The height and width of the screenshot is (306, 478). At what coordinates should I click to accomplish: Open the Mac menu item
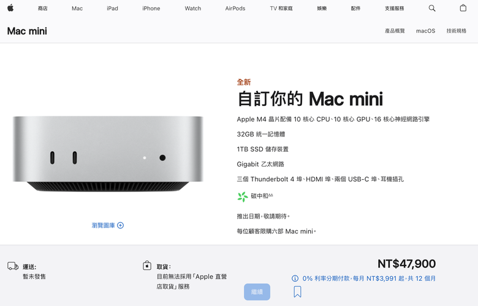(77, 9)
